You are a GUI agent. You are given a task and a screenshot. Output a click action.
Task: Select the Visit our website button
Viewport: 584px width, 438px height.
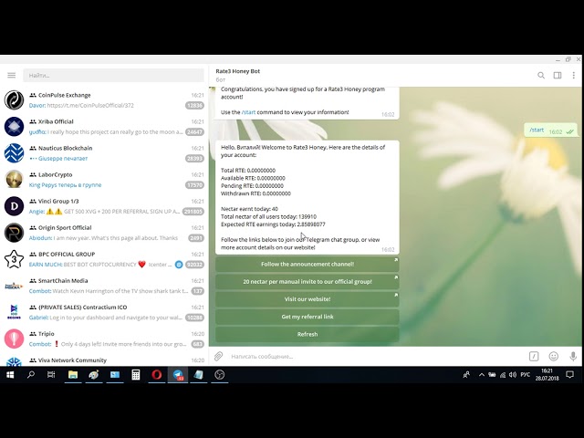pos(308,299)
